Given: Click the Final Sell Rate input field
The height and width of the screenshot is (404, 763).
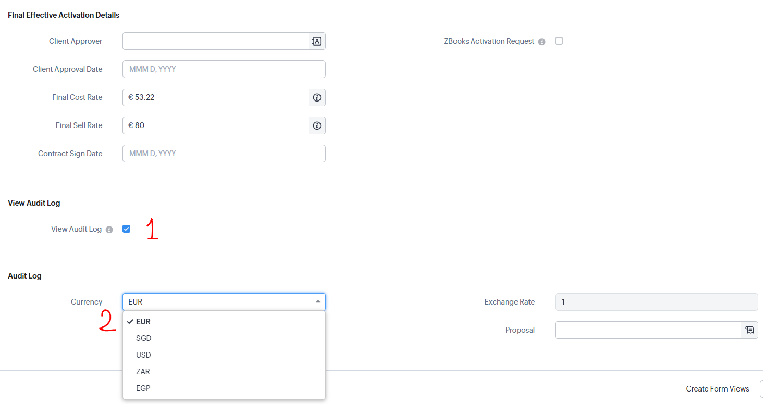Looking at the screenshot, I should tap(216, 125).
